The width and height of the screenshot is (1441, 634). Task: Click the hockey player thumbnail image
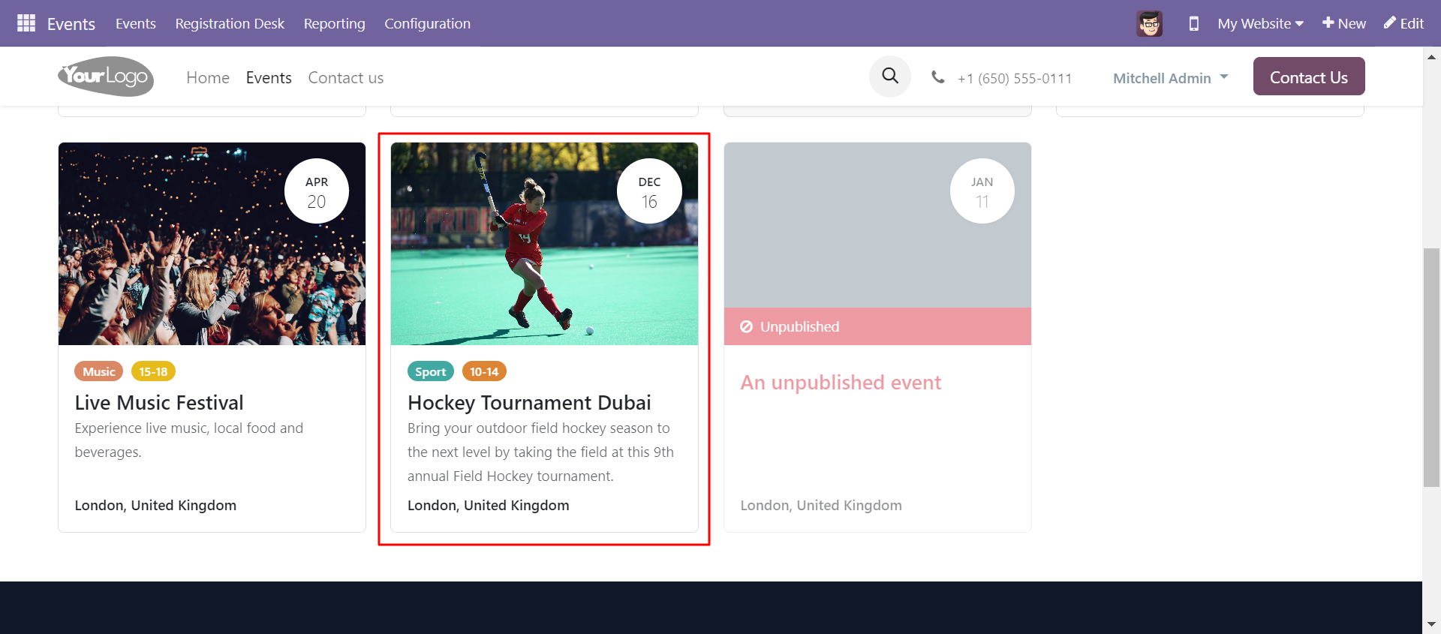544,244
